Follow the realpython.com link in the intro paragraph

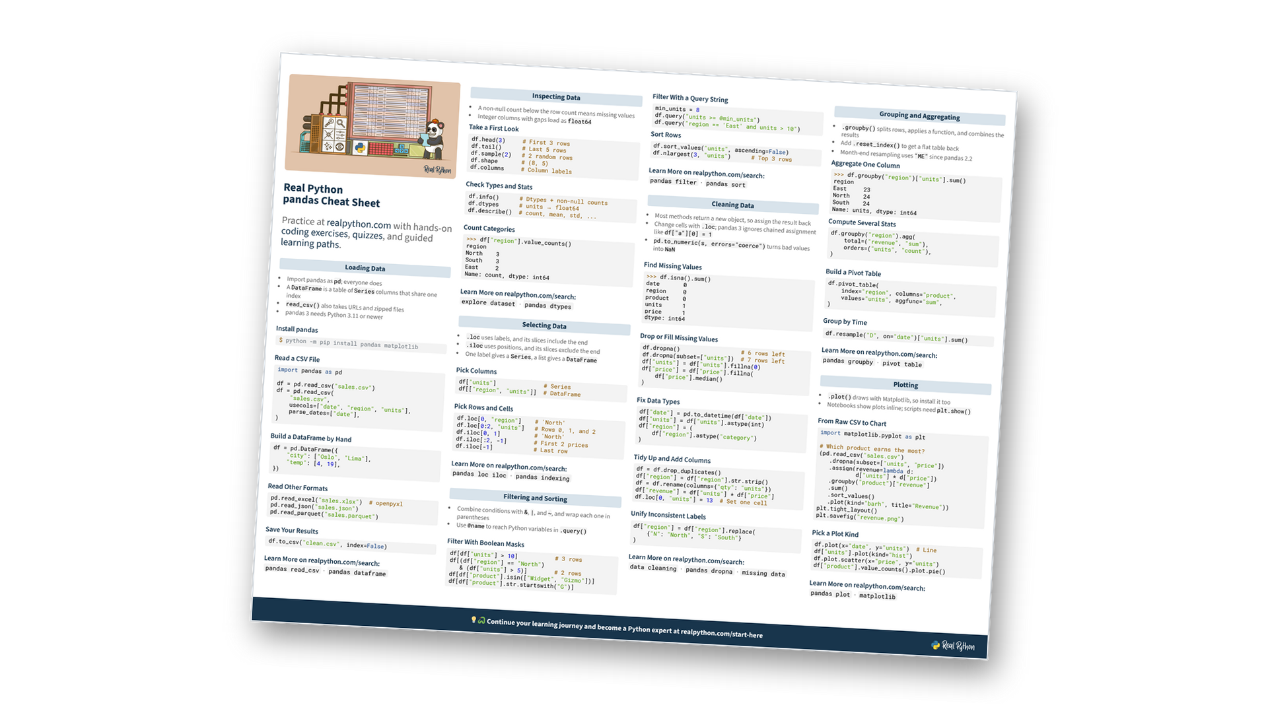pos(359,224)
